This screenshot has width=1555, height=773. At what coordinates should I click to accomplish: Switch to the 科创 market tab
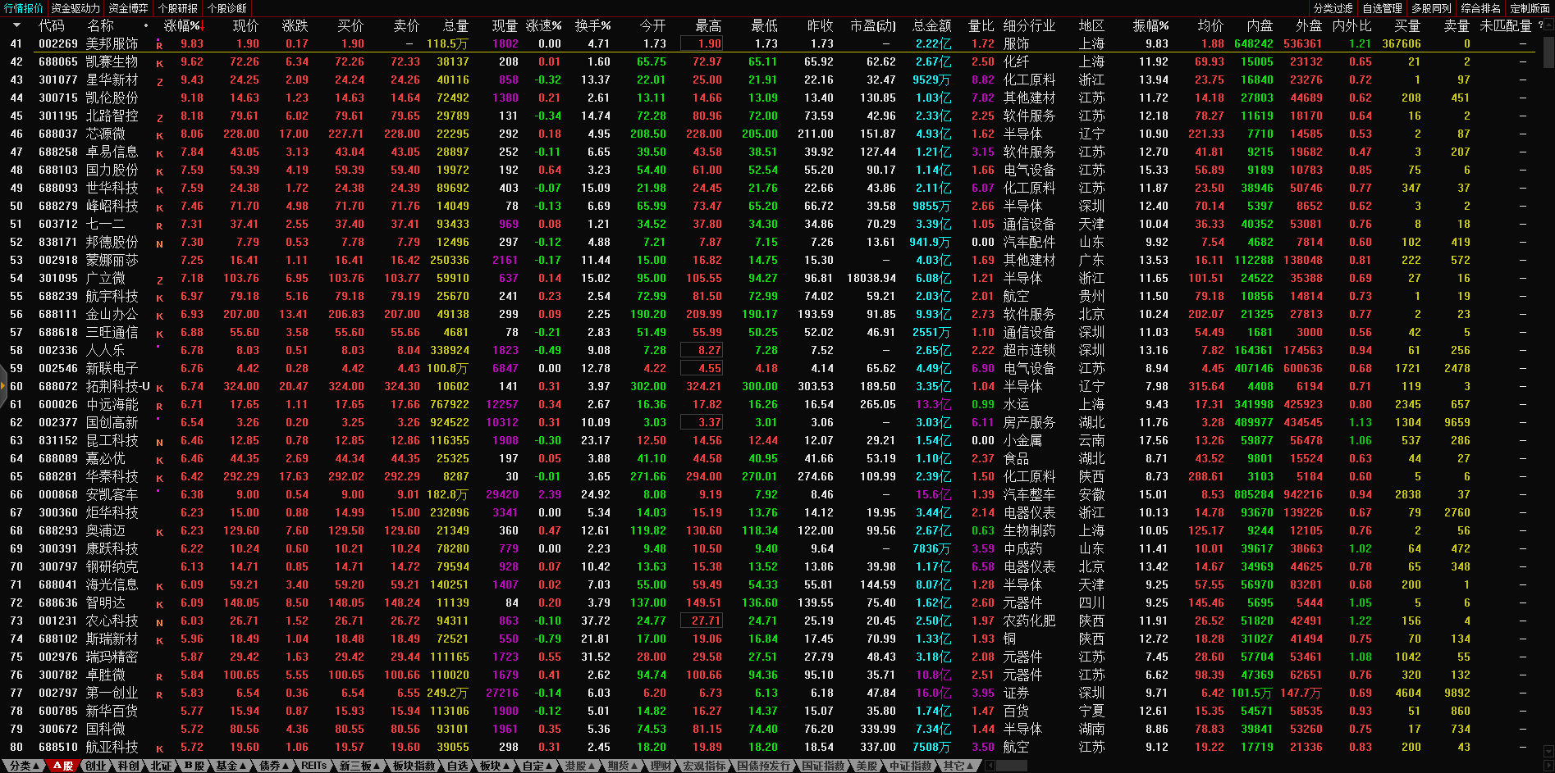(128, 766)
